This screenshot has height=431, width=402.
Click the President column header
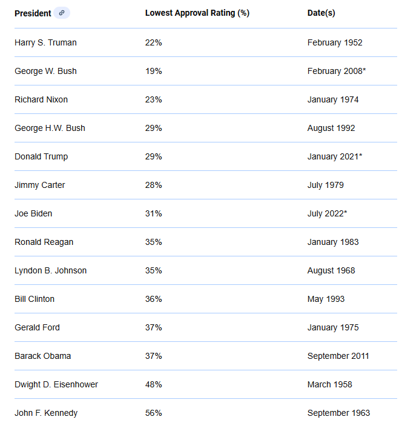33,13
